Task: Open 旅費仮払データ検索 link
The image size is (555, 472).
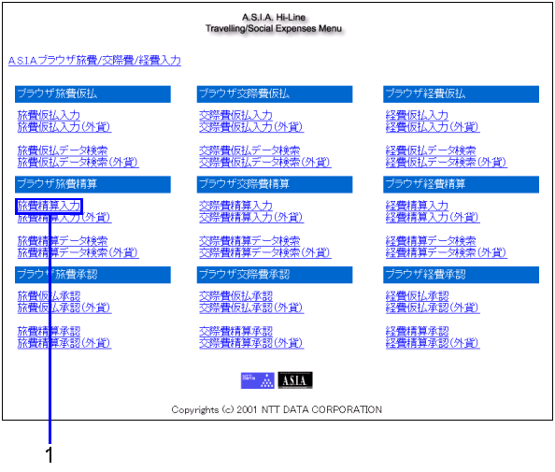Action: 63,150
